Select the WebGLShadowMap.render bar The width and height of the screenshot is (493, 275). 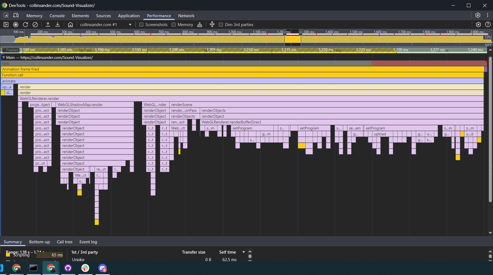click(95, 105)
